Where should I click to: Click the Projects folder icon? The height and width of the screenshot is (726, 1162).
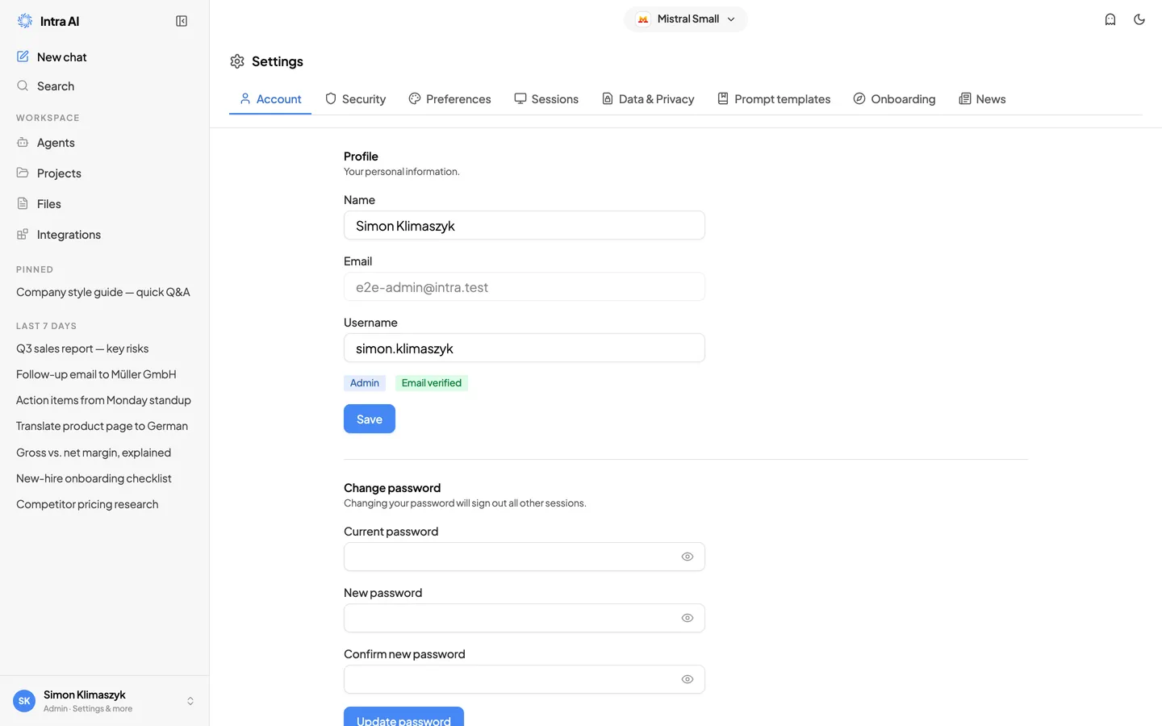(23, 173)
